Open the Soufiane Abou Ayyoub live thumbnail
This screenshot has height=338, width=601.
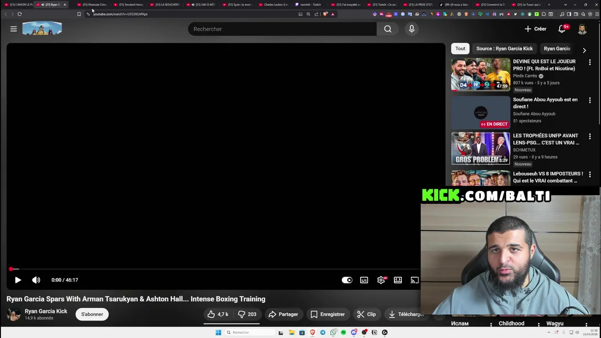480,112
